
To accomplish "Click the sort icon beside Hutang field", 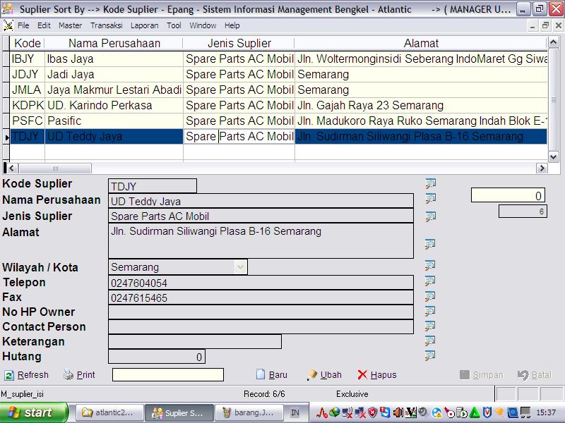I will coord(430,355).
